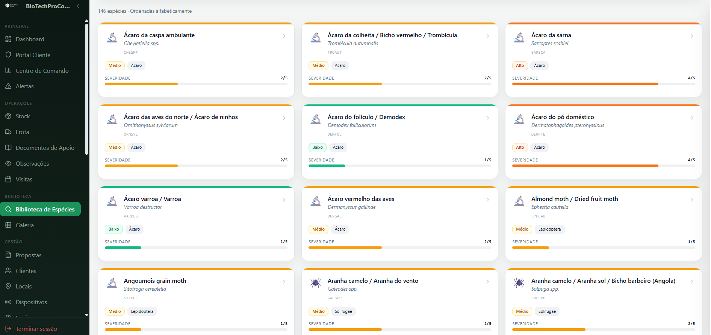Click Solifugae tag on Galeodes spp. card
Viewport: 711px width, 335px height.
(x=343, y=311)
